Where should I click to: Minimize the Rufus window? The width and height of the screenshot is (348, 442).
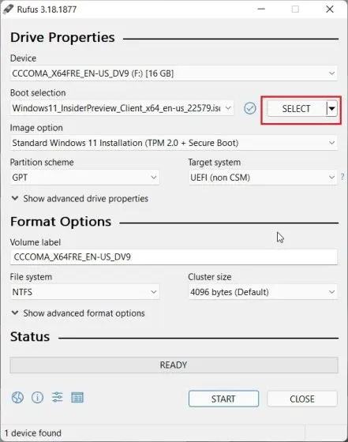click(x=261, y=9)
